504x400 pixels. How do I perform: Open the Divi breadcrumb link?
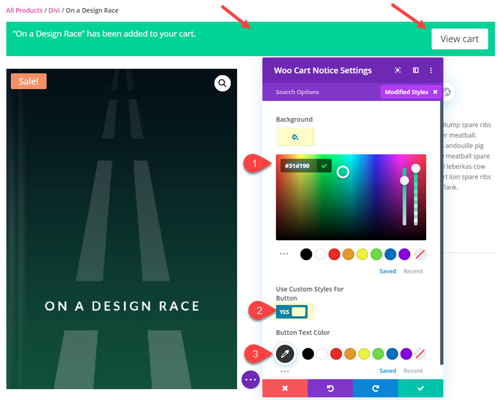click(54, 10)
